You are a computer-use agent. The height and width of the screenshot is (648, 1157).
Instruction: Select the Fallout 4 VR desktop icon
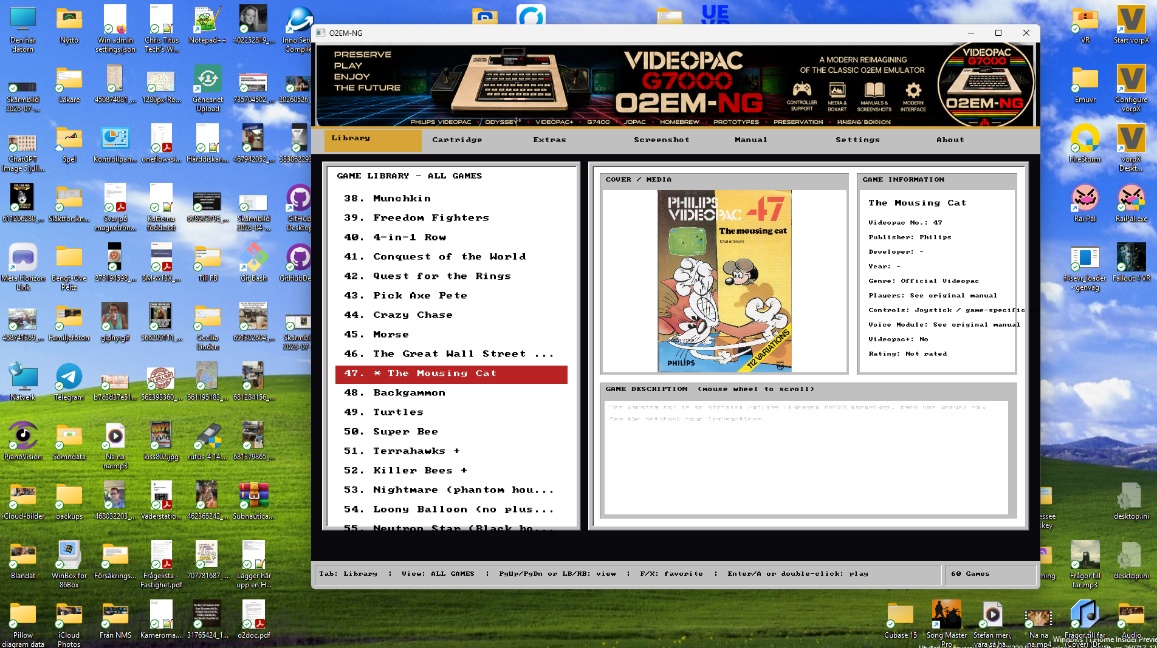pos(1131,264)
